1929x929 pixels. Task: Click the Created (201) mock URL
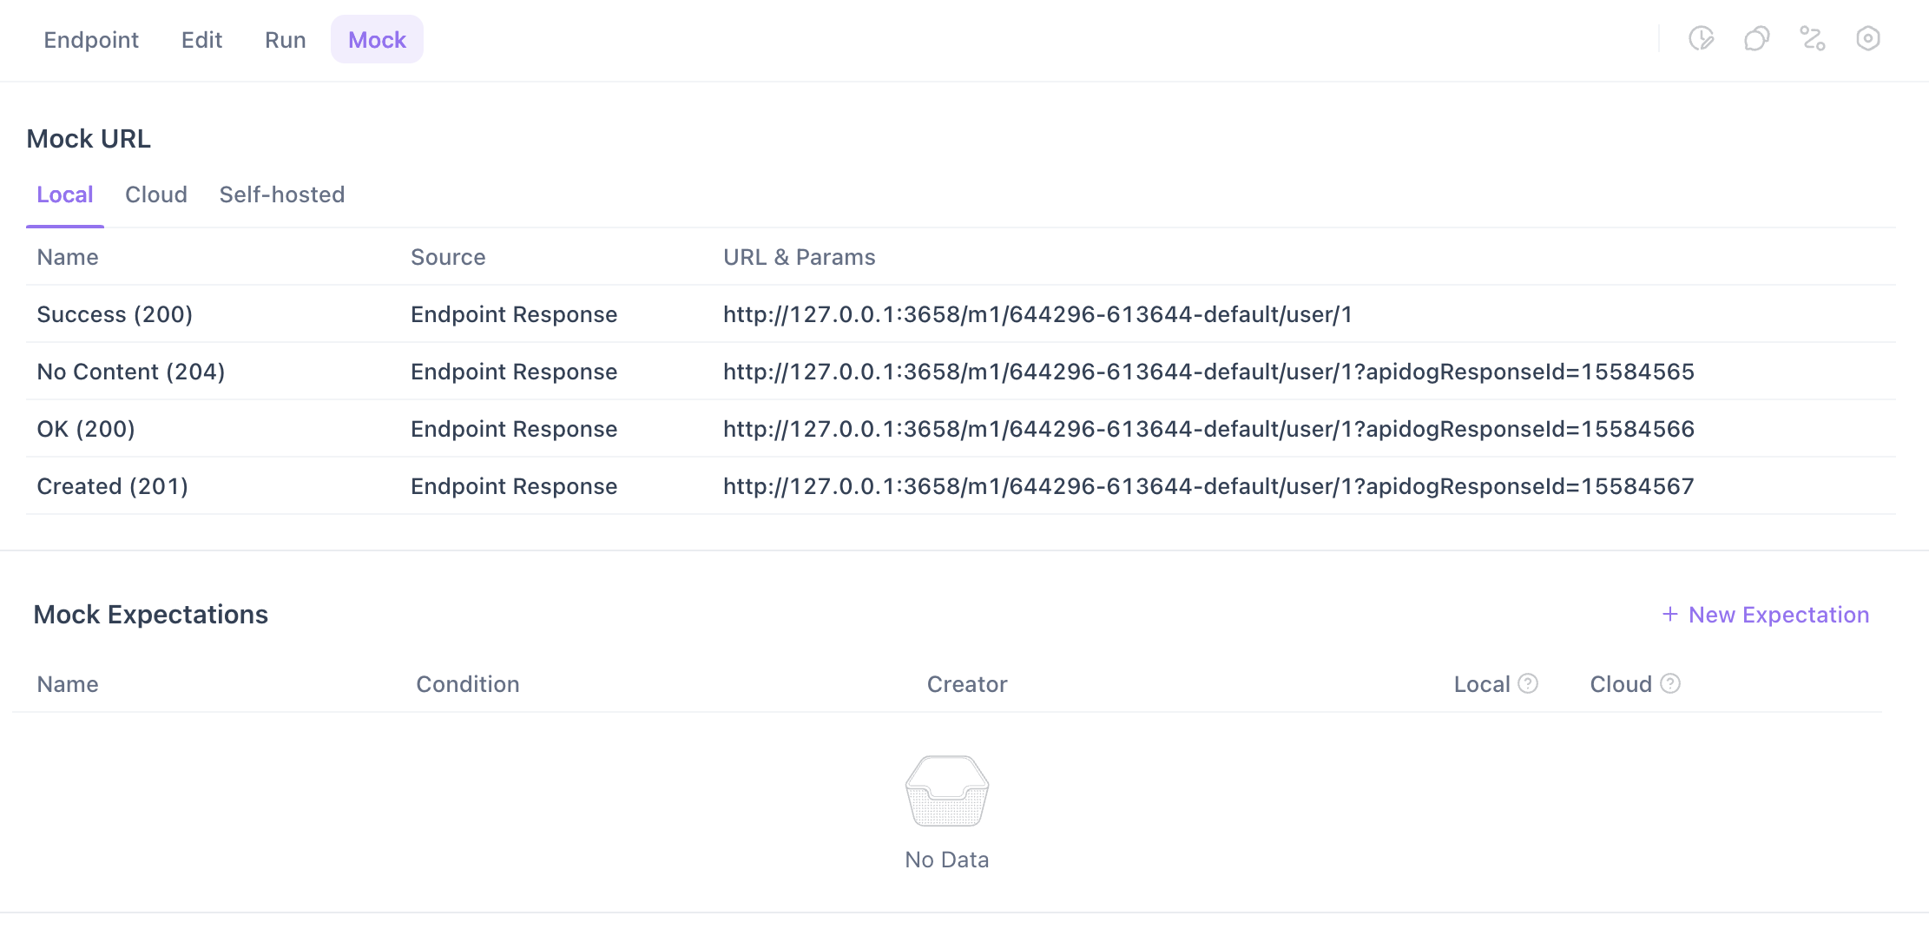coord(1208,486)
